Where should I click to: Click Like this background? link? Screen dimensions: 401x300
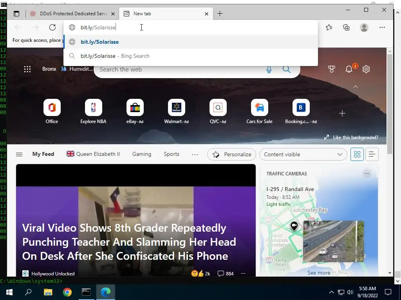click(351, 137)
